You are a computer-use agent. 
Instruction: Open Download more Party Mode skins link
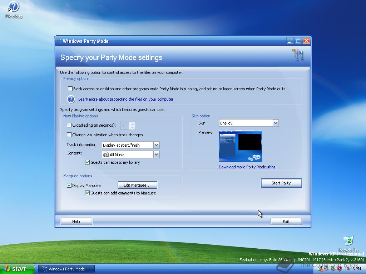(247, 167)
